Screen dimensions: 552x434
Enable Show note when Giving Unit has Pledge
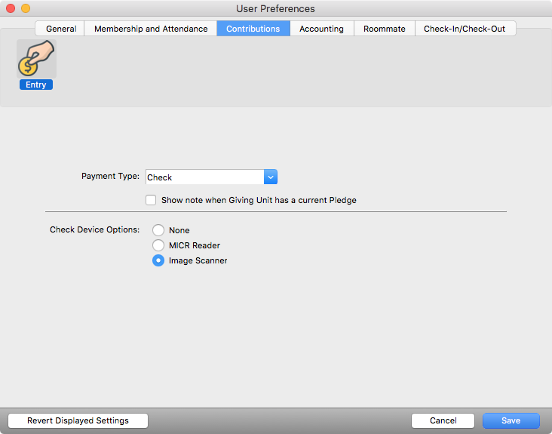coord(152,201)
